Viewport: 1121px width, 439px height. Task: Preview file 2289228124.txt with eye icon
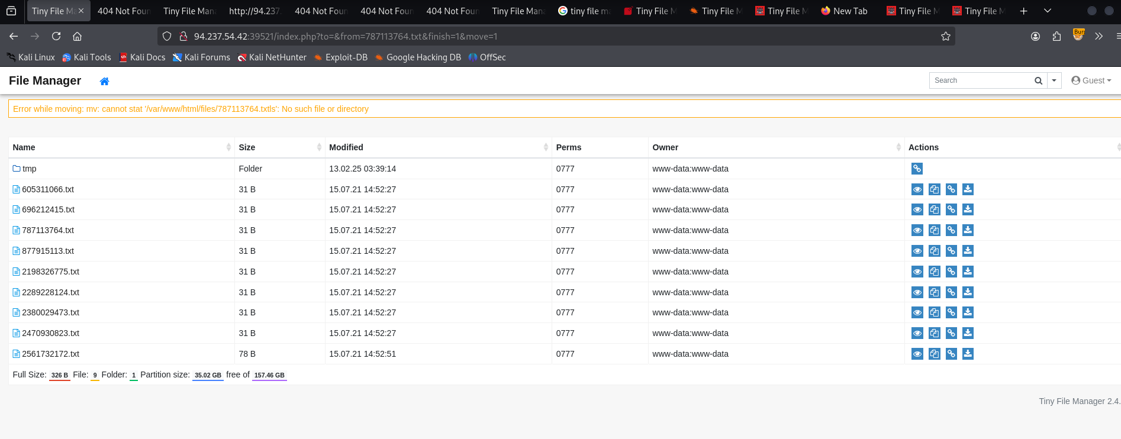click(x=917, y=292)
